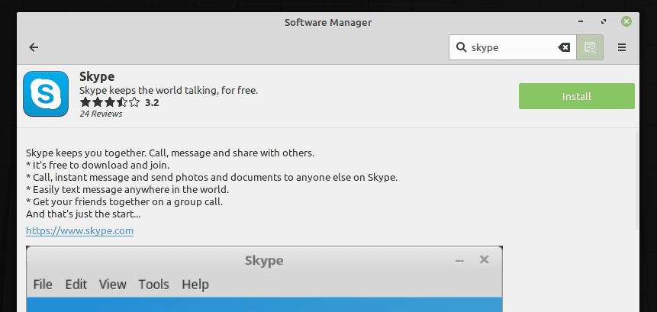Click the magnifier icon in search box
This screenshot has height=312, width=657.
(x=462, y=47)
